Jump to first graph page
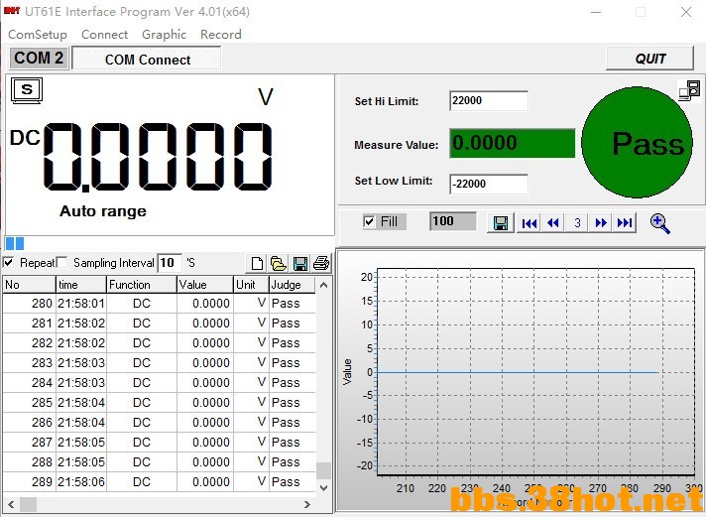 529,222
